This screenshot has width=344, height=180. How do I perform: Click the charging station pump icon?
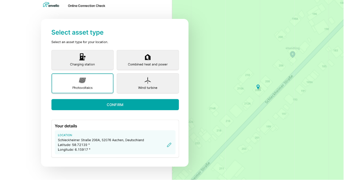pyautogui.click(x=82, y=57)
